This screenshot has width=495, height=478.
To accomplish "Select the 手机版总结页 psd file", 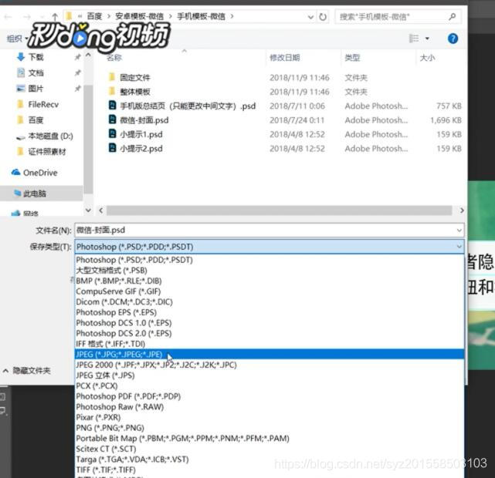I will pos(188,106).
